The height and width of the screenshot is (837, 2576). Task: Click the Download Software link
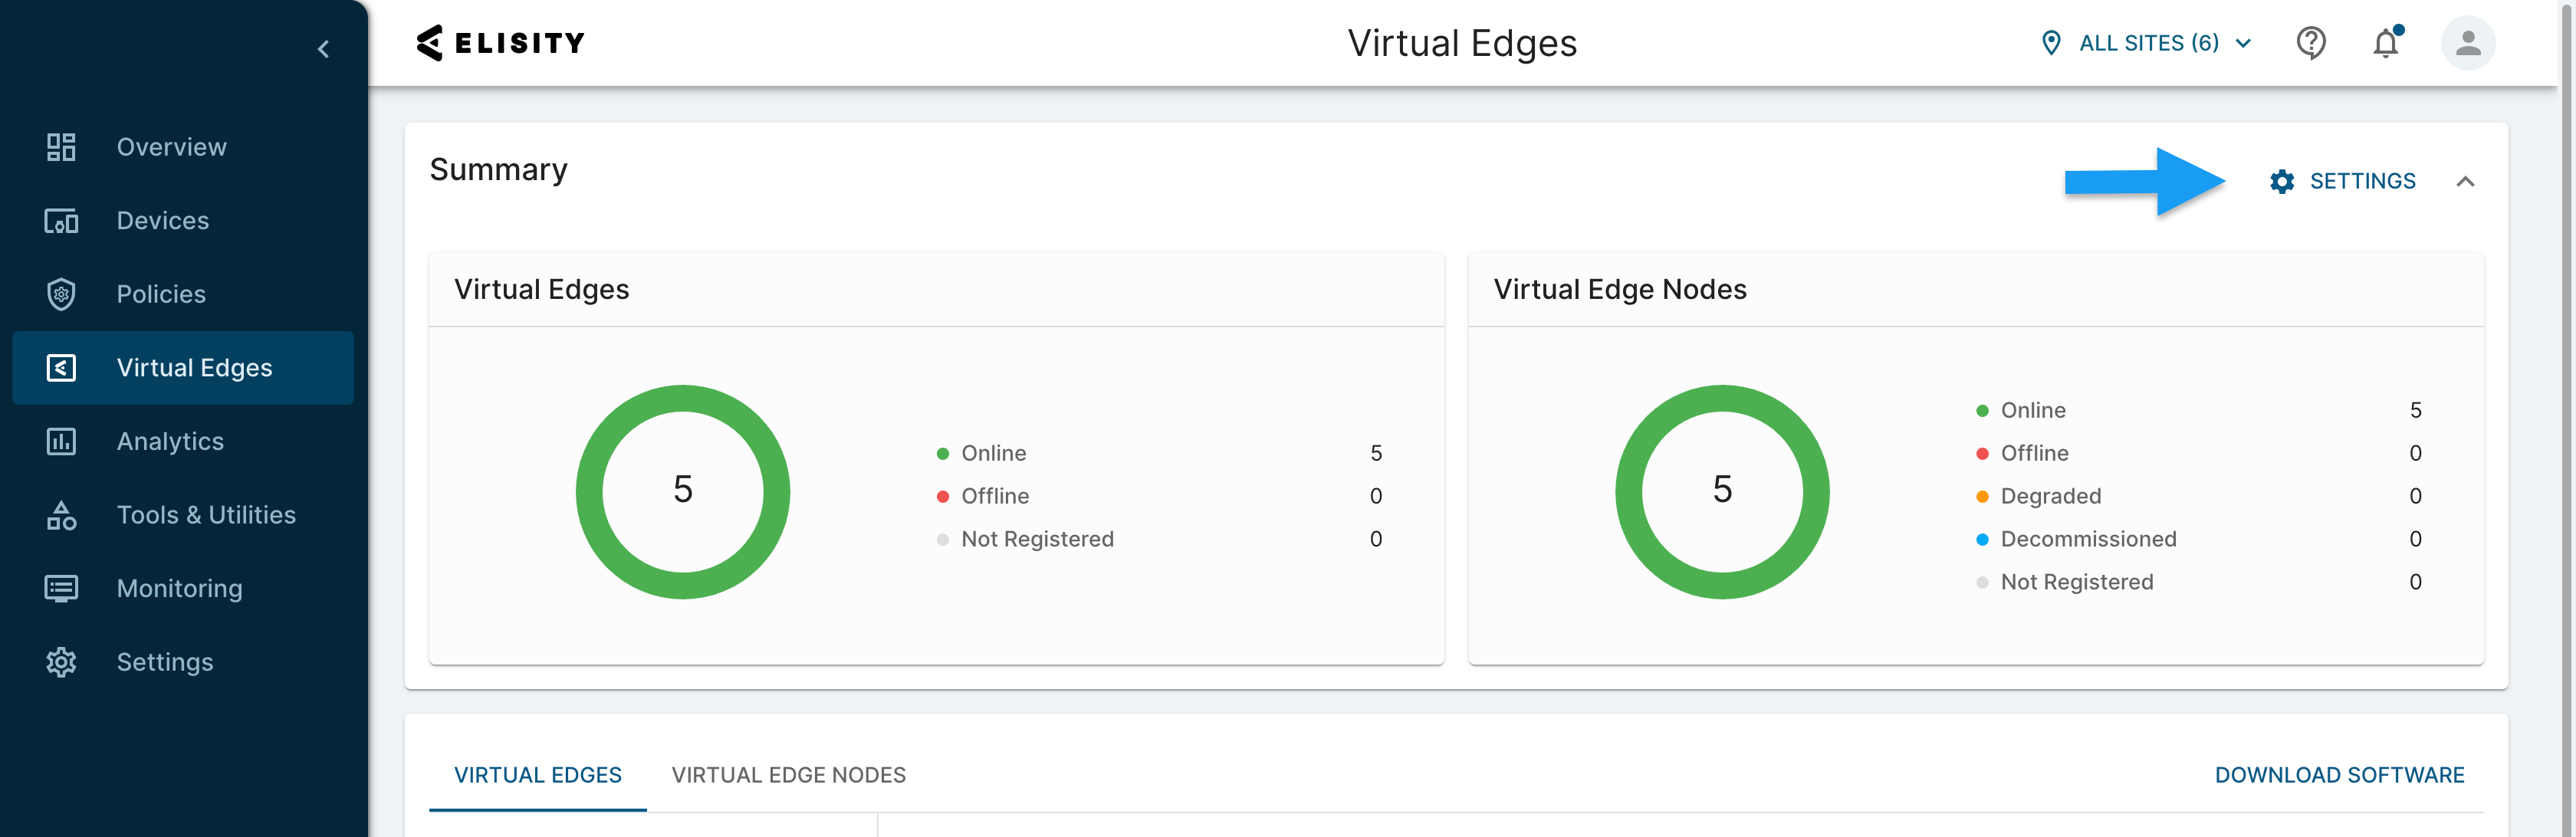coord(2339,775)
